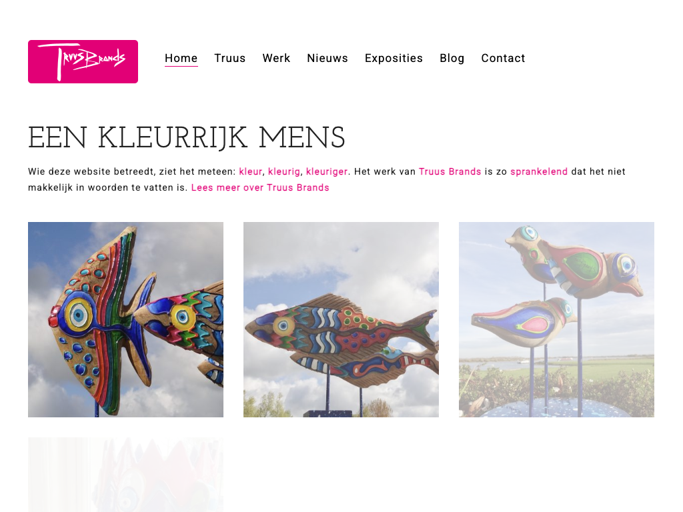The image size is (683, 512).
Task: Navigate to Nieuws in the navigation
Action: click(327, 59)
